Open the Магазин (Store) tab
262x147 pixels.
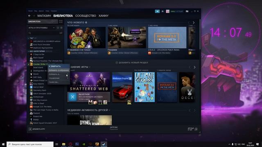pyautogui.click(x=44, y=16)
